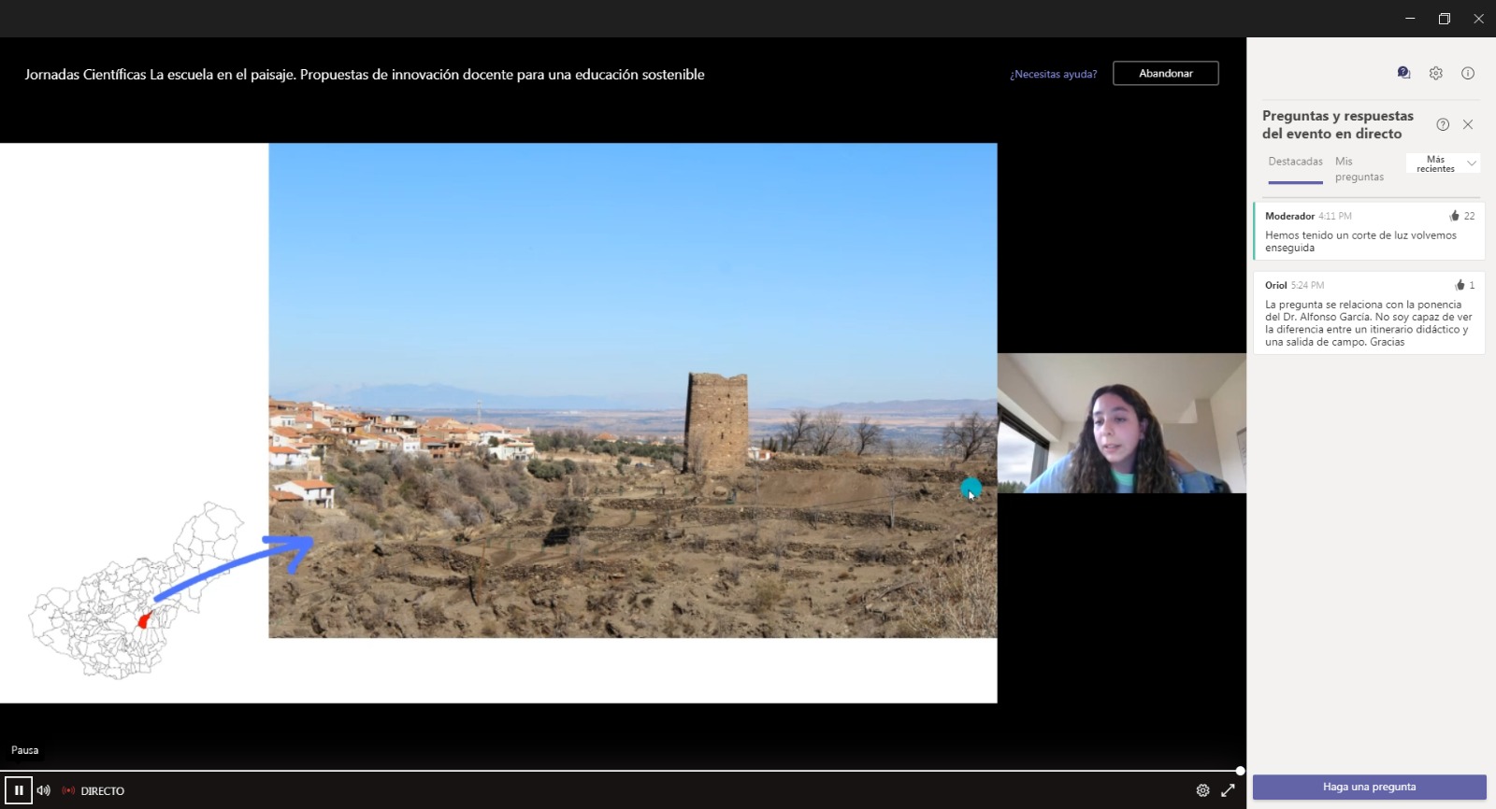The height and width of the screenshot is (809, 1496).
Task: Minimize the Teams window
Action: click(1410, 18)
